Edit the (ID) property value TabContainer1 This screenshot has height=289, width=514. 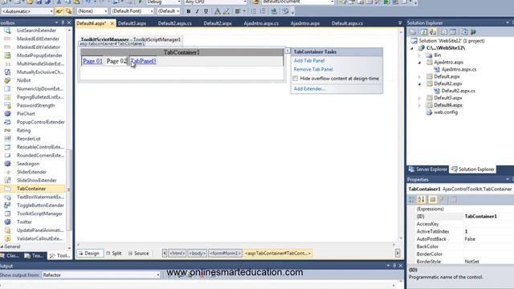488,217
